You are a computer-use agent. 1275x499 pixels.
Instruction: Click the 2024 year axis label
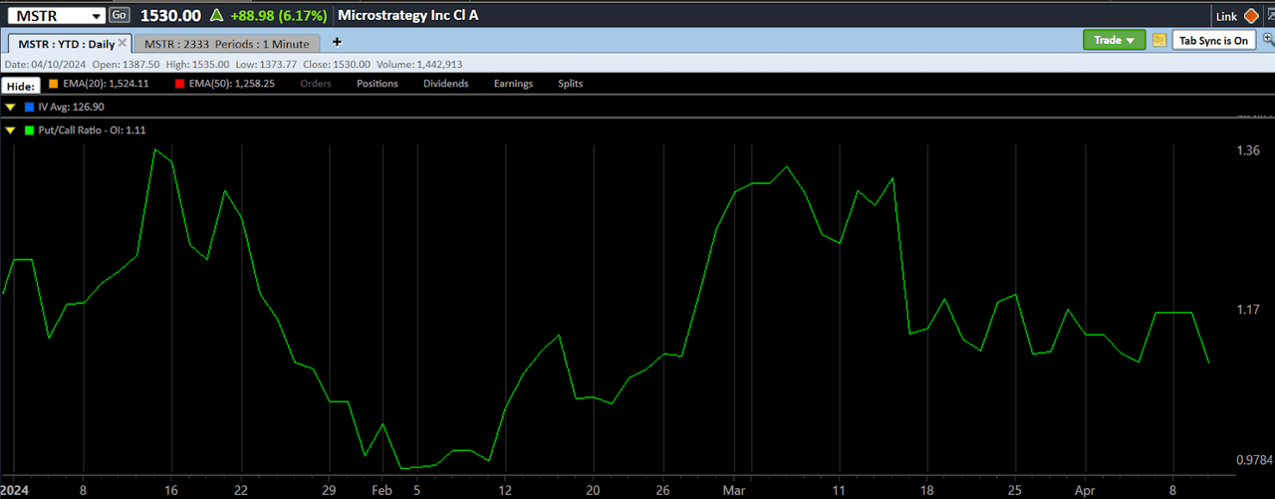14,490
